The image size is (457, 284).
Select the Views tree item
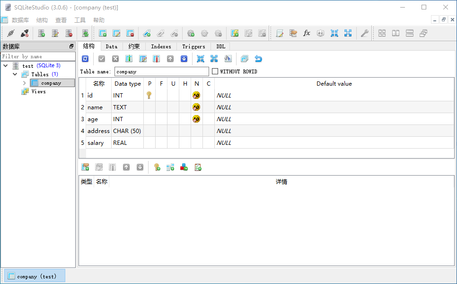38,91
